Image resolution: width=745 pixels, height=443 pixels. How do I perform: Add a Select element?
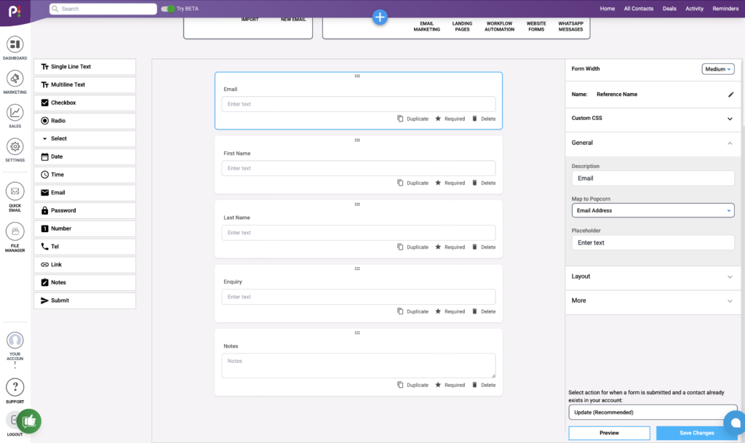pos(84,139)
